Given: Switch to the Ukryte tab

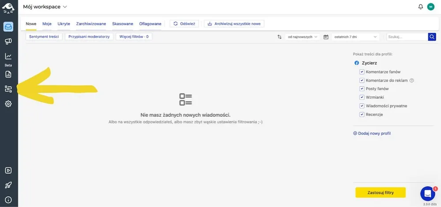Looking at the screenshot, I should click(x=64, y=24).
